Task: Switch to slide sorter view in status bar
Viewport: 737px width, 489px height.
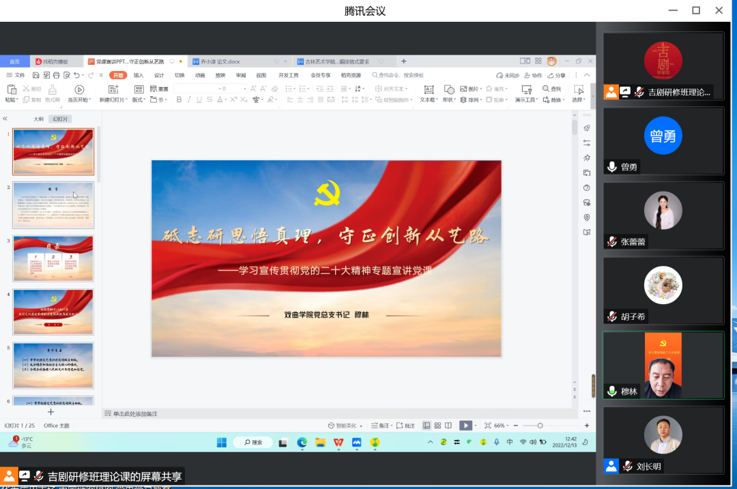Action: pyautogui.click(x=437, y=426)
